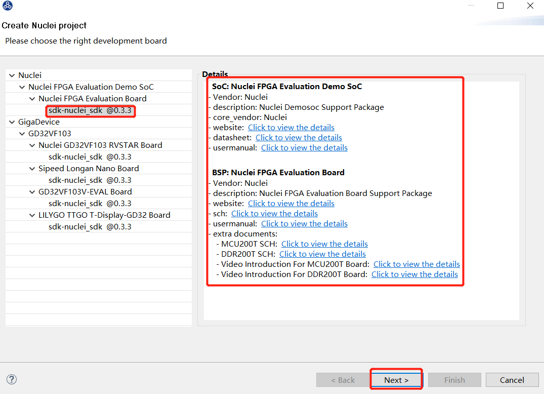Click the disabled Finish button
Image resolution: width=544 pixels, height=394 pixels.
[x=454, y=380]
